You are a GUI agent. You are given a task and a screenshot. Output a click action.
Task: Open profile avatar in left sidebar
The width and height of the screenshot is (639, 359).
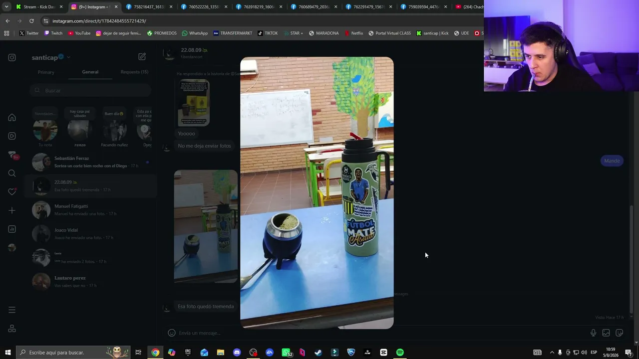[12, 248]
